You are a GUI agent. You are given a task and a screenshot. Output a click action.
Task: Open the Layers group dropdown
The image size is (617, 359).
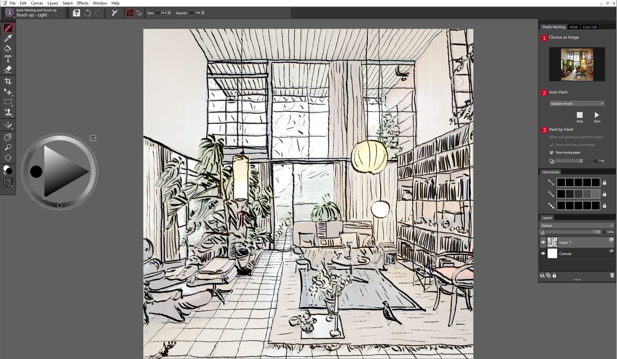coord(577,225)
